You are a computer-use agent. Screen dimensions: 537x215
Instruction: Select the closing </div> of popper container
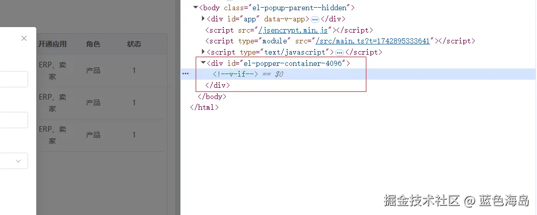tap(218, 85)
